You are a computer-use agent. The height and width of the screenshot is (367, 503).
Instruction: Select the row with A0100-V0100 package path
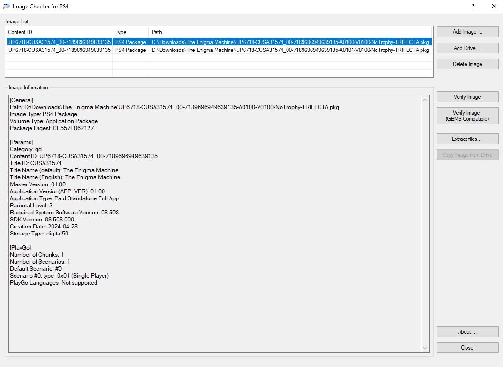pos(219,42)
